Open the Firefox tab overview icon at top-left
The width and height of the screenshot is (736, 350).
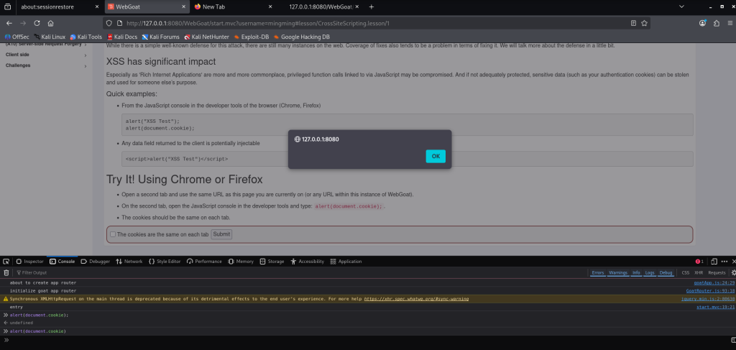coord(7,6)
